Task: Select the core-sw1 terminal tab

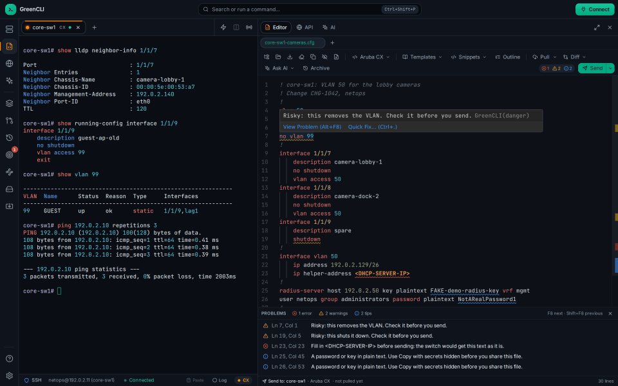Action: [x=53, y=28]
